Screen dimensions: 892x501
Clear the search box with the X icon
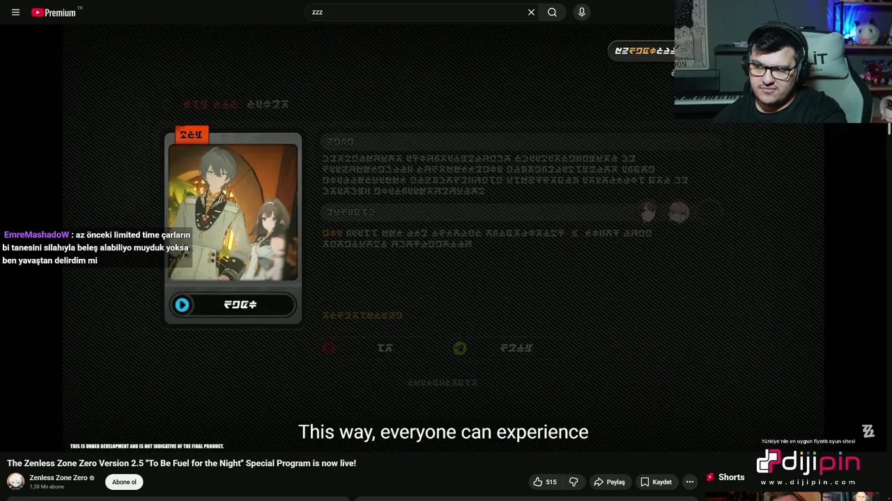coord(531,13)
